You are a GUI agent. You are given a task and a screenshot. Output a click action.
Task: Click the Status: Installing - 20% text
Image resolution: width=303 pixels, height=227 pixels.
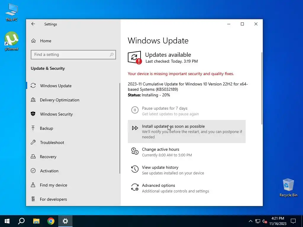pos(149,95)
